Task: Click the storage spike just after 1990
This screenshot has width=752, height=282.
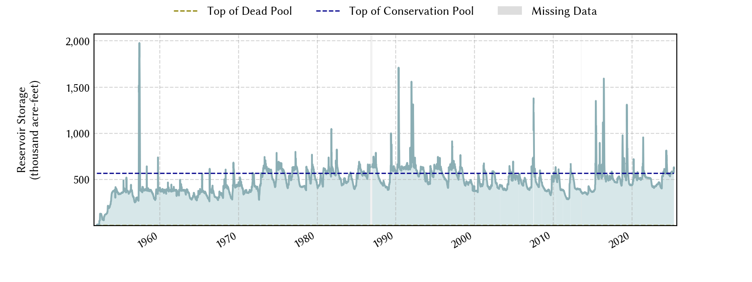Action: [x=398, y=68]
